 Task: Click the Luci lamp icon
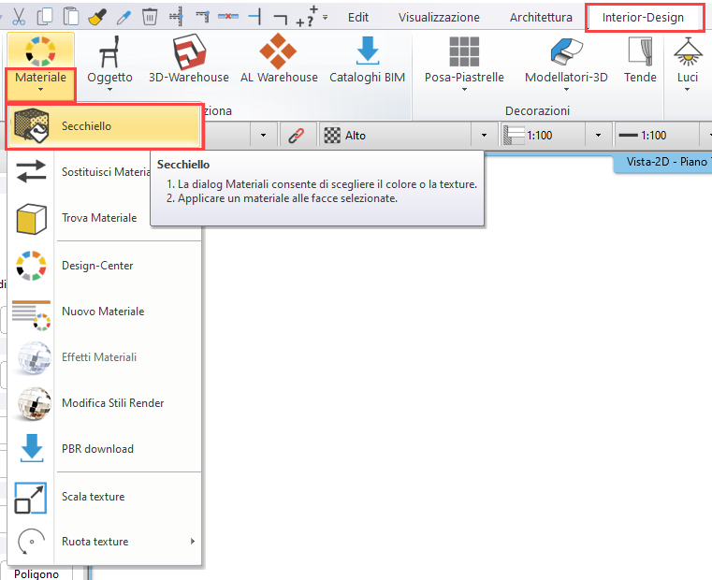688,51
